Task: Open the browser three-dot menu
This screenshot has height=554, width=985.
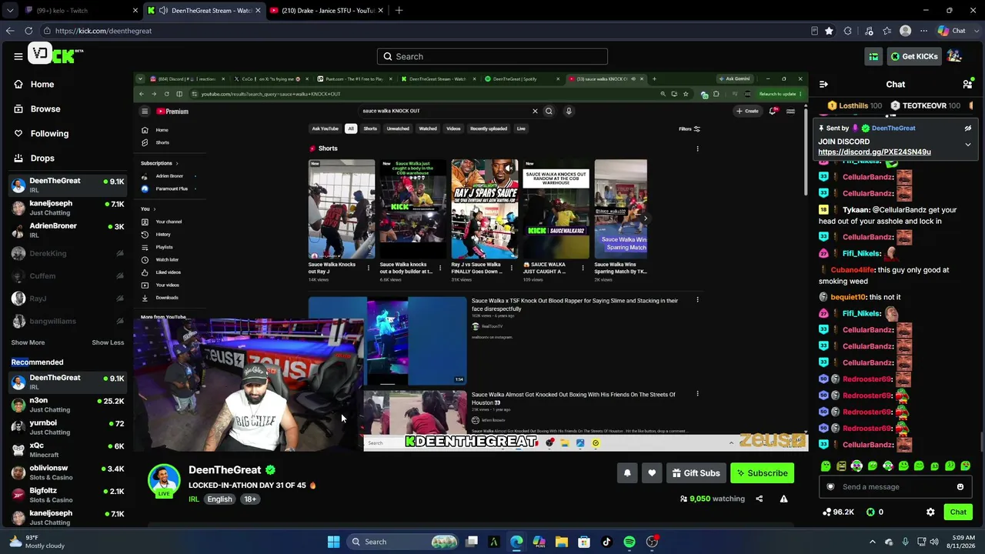Action: pyautogui.click(x=923, y=31)
